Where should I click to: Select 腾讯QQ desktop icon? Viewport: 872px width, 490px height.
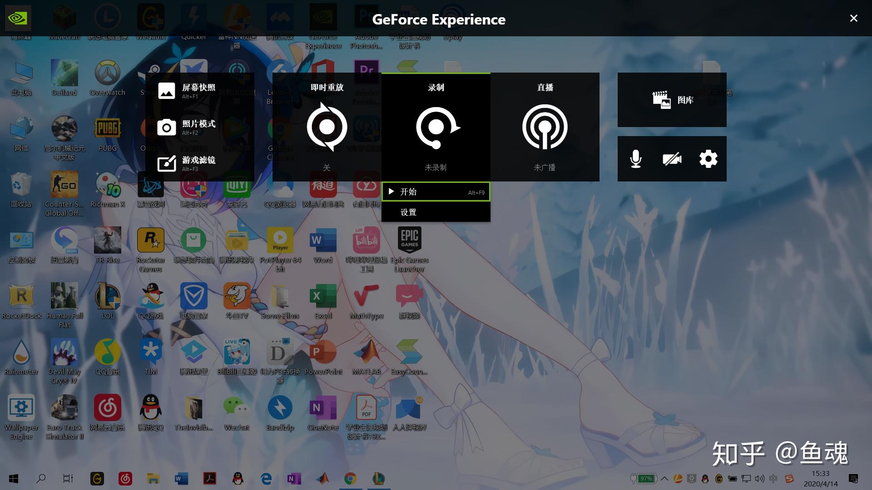[x=150, y=413]
